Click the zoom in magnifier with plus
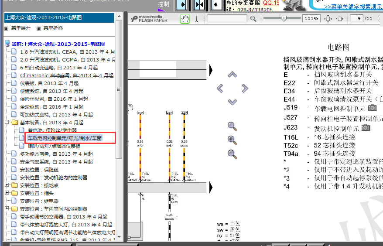383x246 pixels. click(233, 140)
